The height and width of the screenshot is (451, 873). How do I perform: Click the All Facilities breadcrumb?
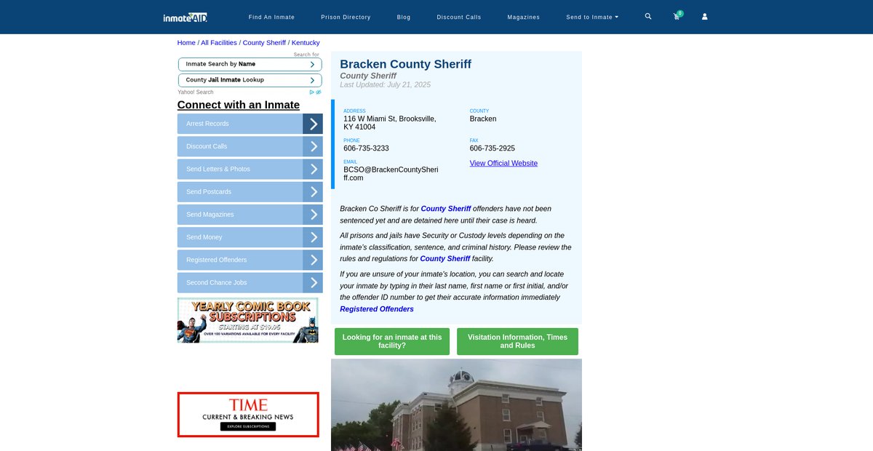pos(219,43)
